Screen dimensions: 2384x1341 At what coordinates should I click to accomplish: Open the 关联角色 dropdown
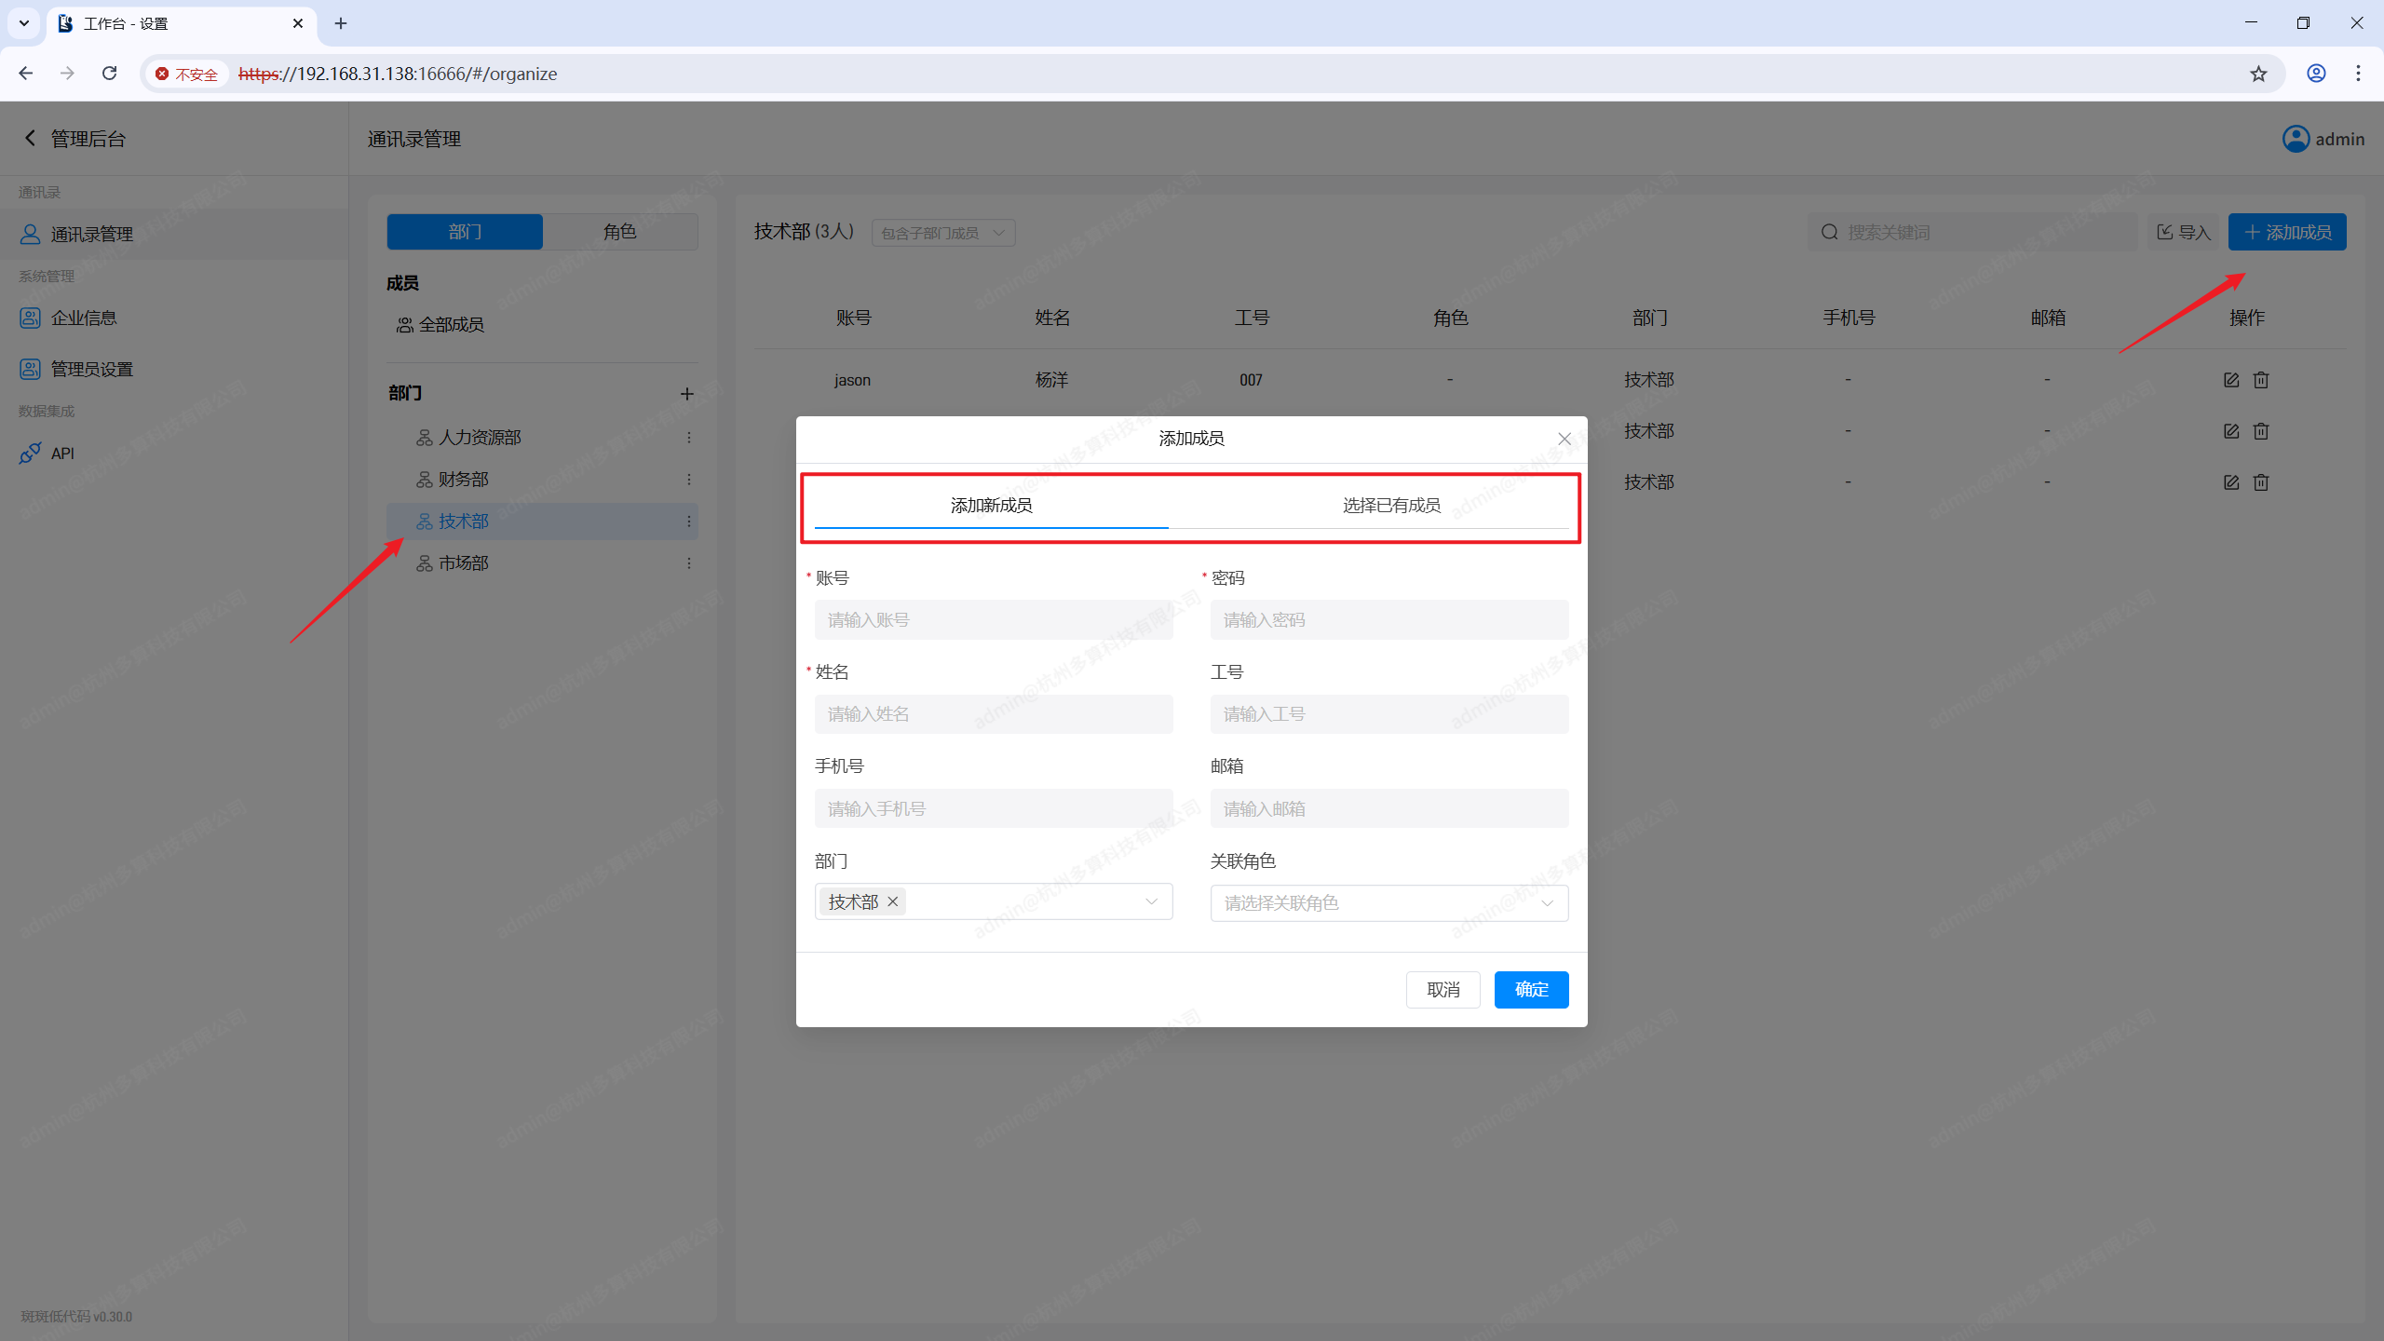pyautogui.click(x=1388, y=903)
